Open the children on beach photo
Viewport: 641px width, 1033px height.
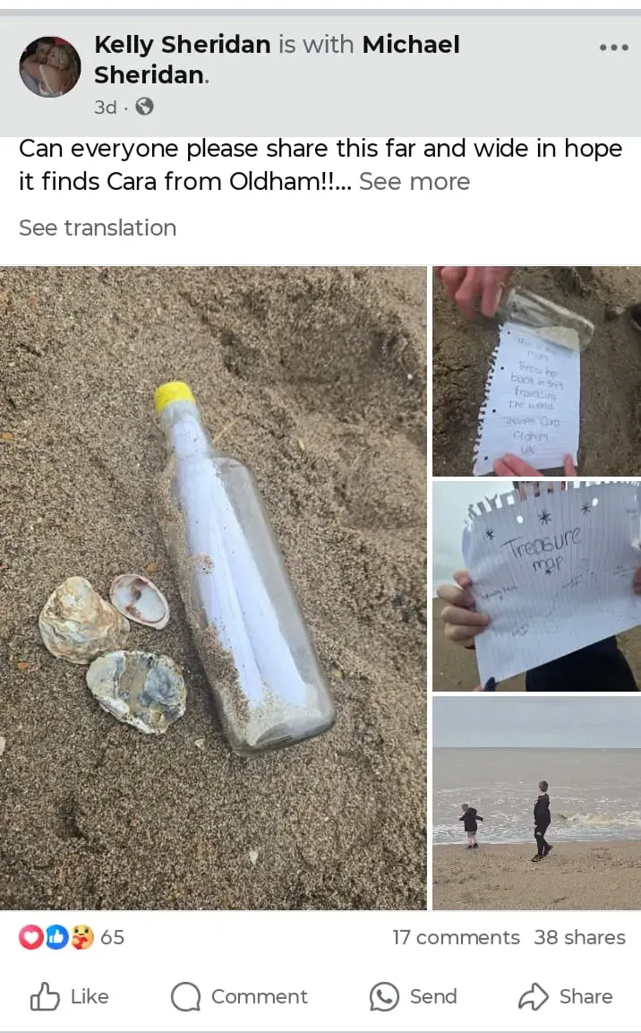point(537,803)
